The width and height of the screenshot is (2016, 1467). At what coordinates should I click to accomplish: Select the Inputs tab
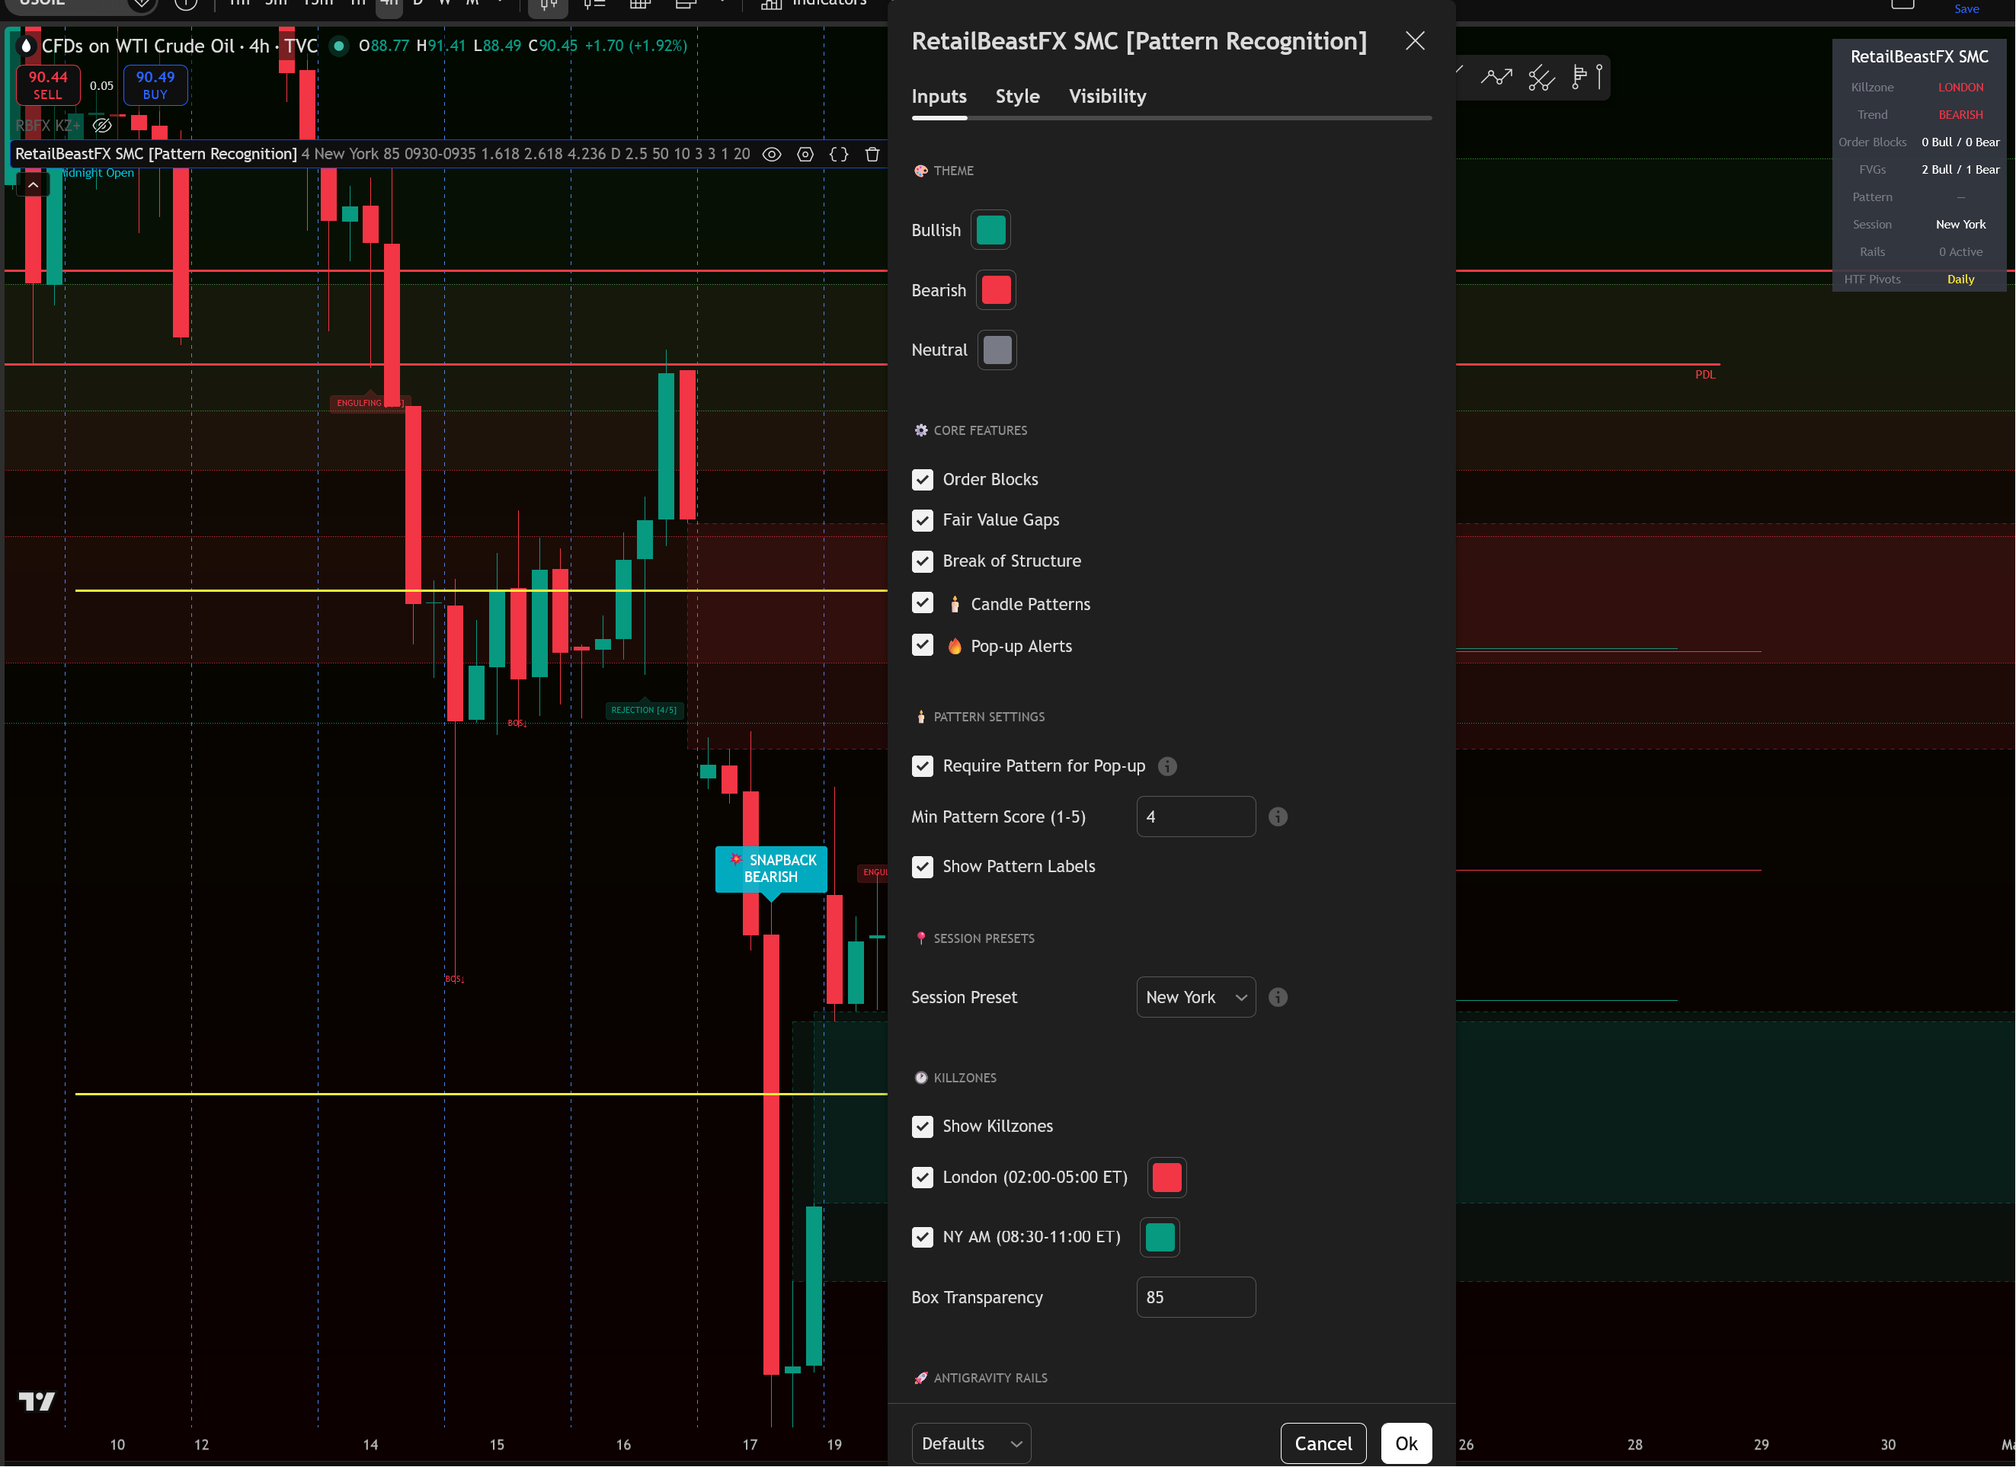(x=939, y=96)
